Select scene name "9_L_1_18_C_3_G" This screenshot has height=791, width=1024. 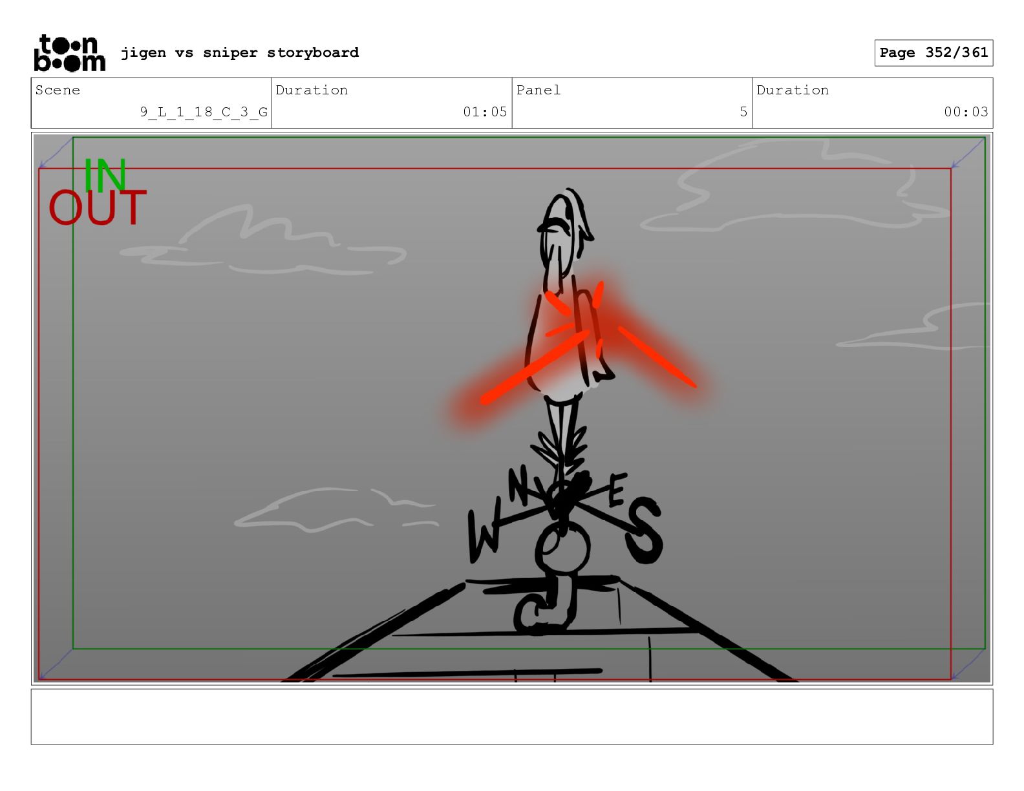point(204,112)
